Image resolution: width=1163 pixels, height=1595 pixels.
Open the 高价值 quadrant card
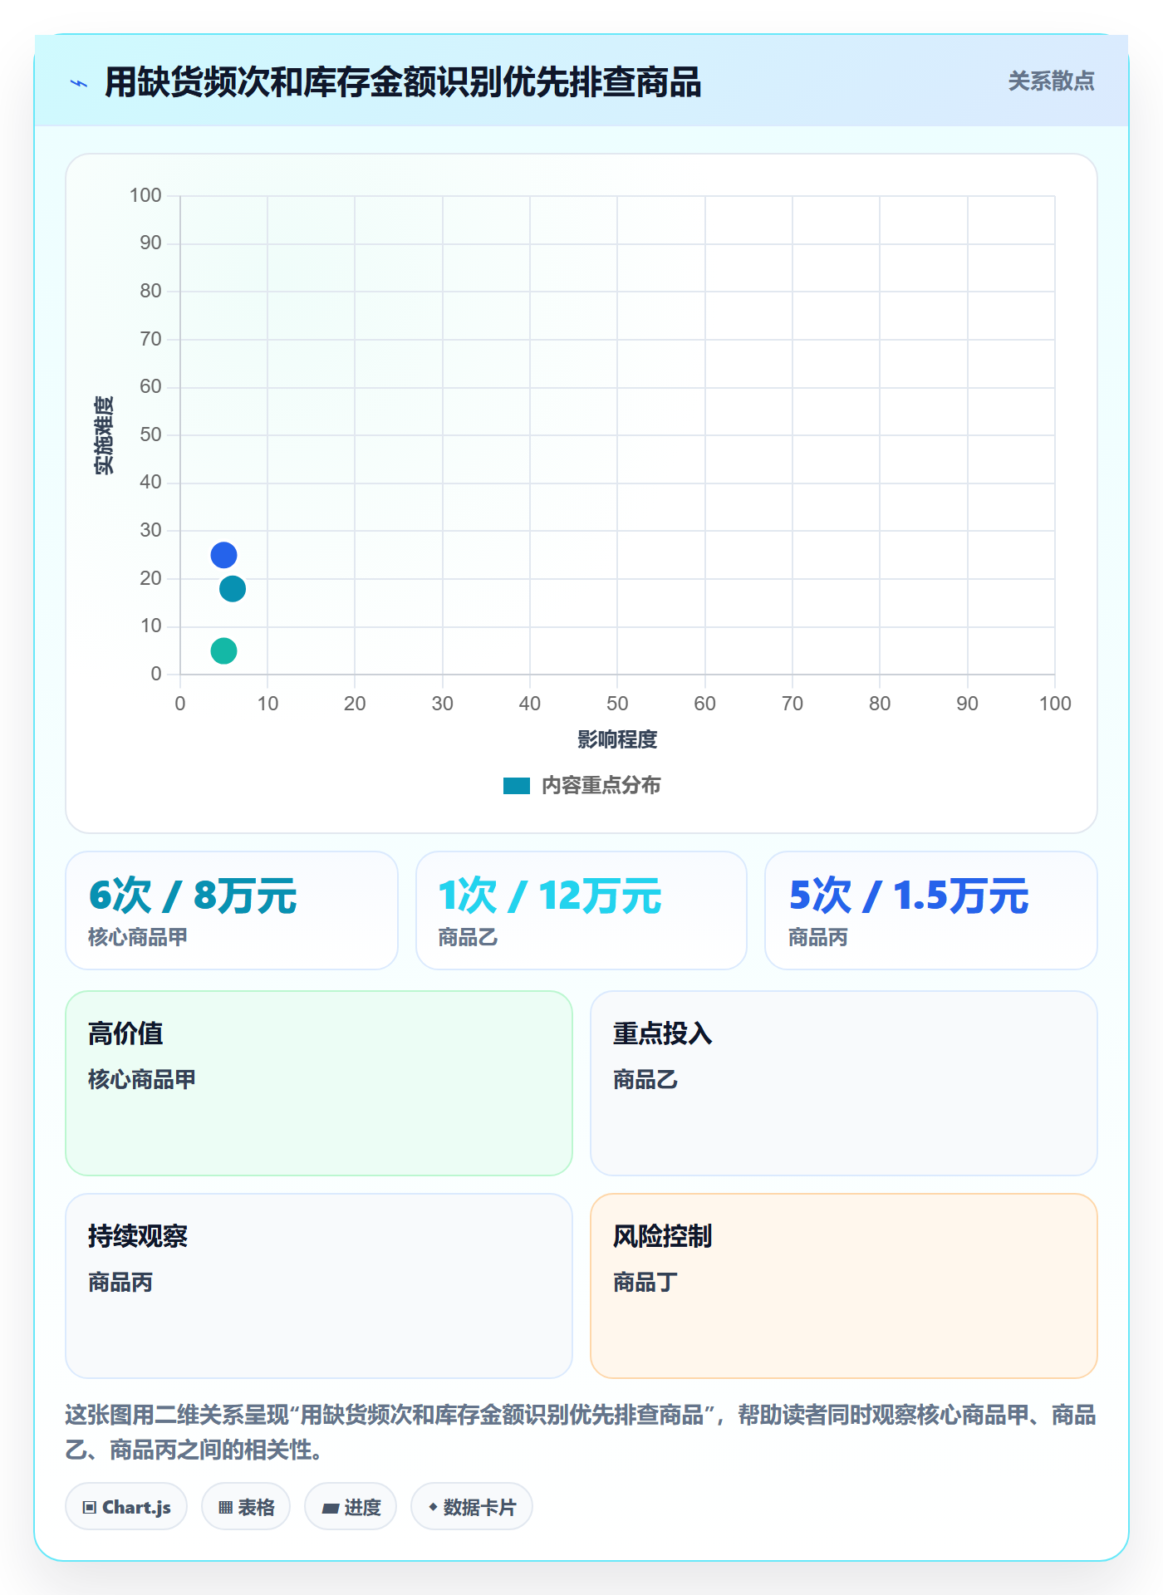click(x=319, y=1083)
